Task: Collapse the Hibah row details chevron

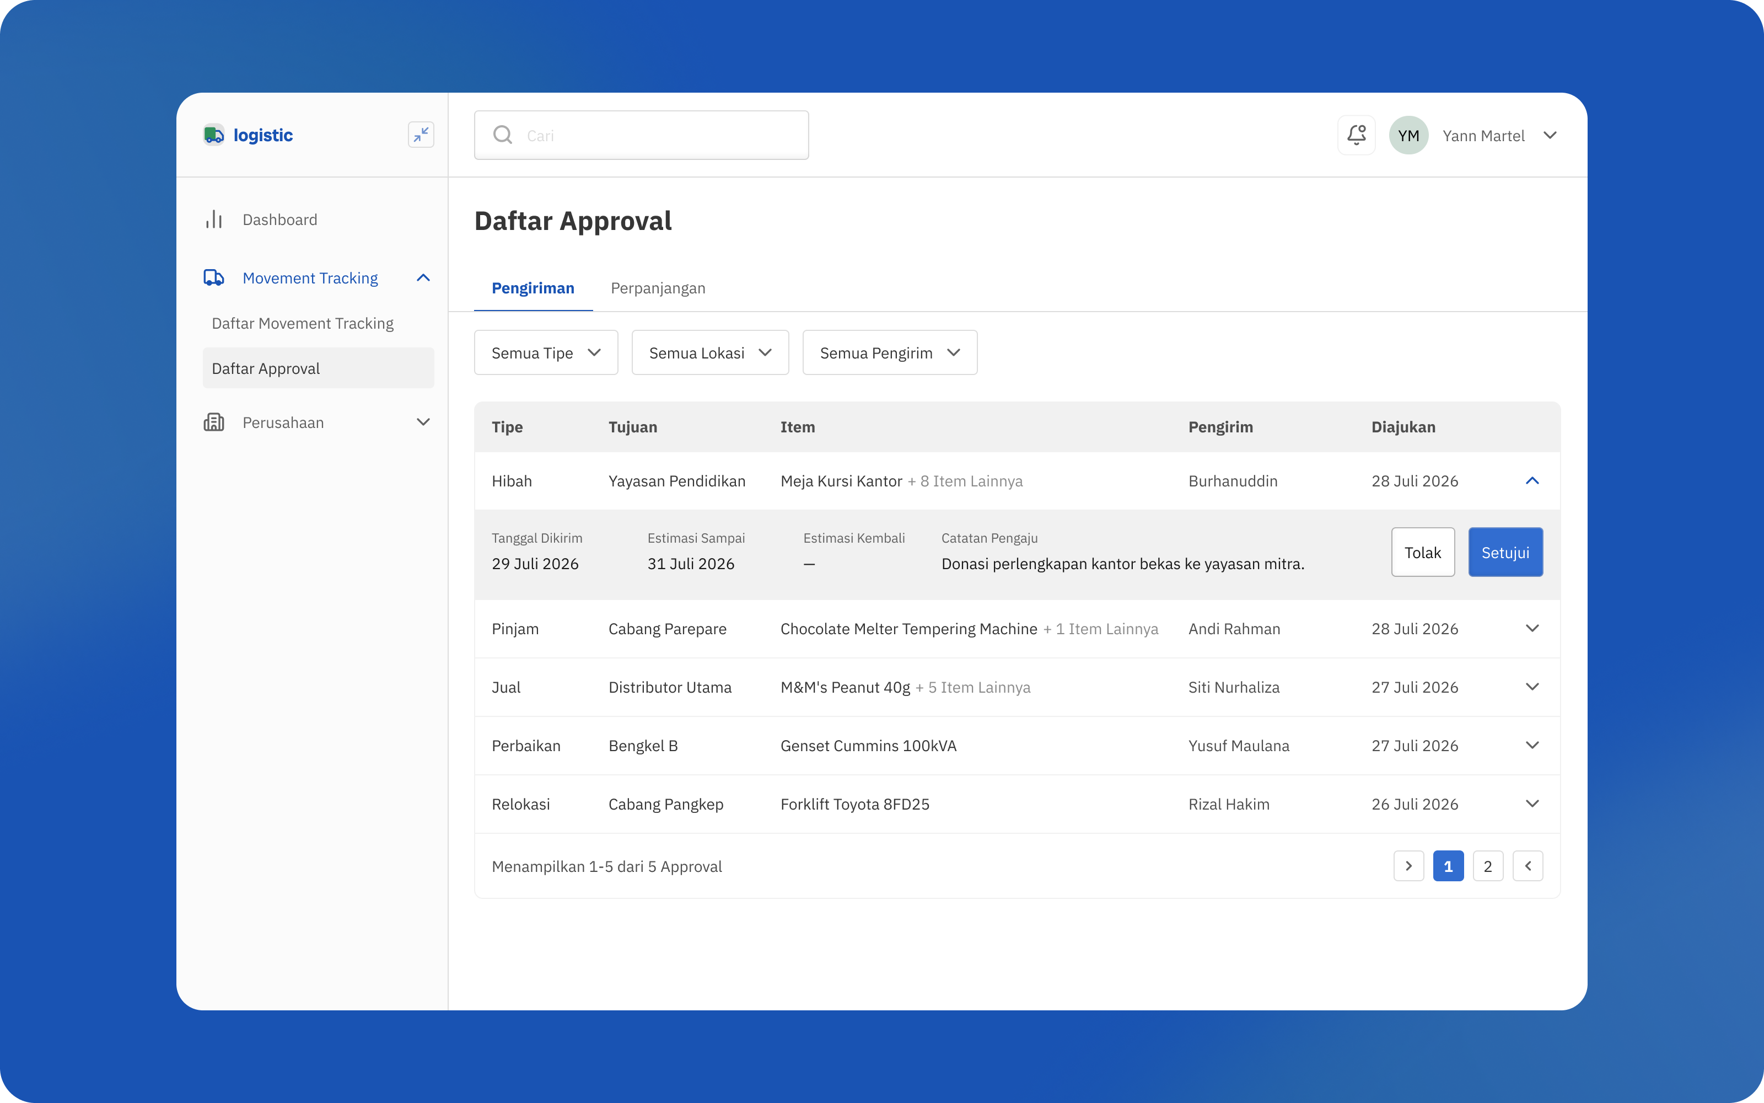Action: (x=1532, y=481)
